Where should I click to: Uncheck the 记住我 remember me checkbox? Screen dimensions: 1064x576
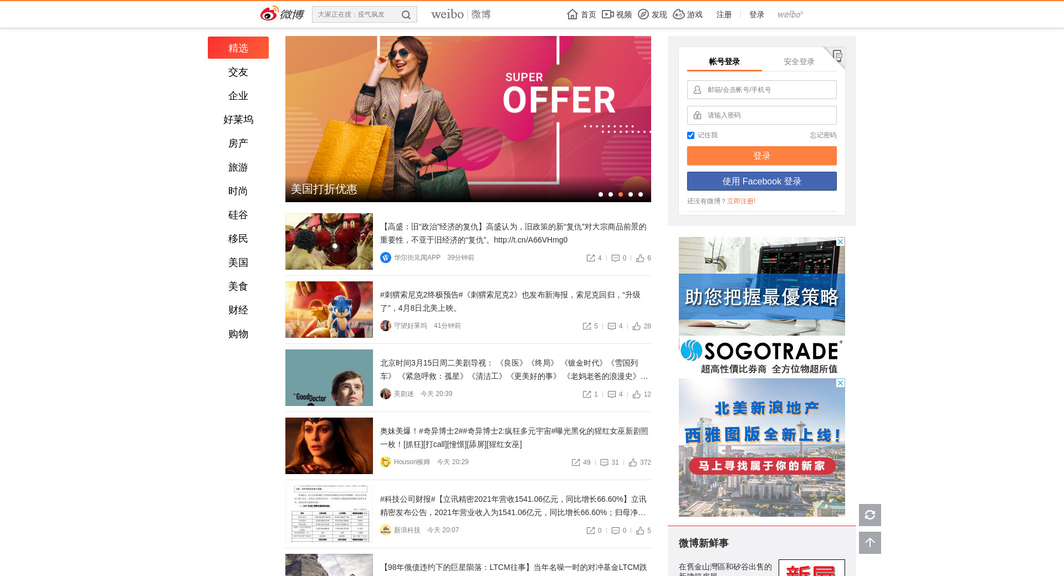point(690,136)
